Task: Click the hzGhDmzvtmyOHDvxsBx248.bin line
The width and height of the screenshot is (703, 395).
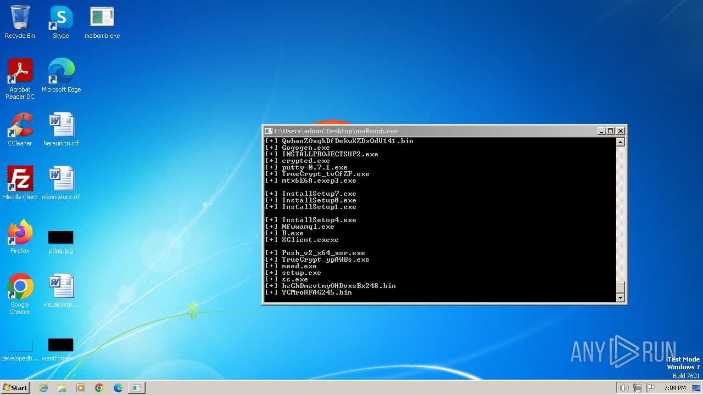Action: point(330,286)
